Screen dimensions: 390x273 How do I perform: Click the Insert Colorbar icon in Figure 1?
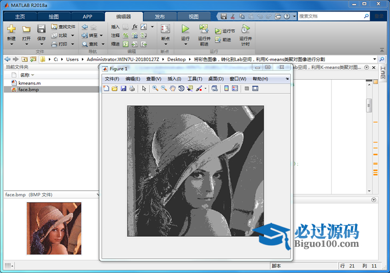point(226,88)
